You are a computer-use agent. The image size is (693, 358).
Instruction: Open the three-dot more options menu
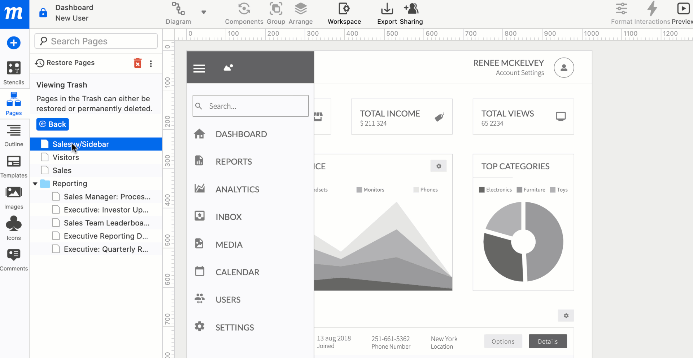coord(151,63)
